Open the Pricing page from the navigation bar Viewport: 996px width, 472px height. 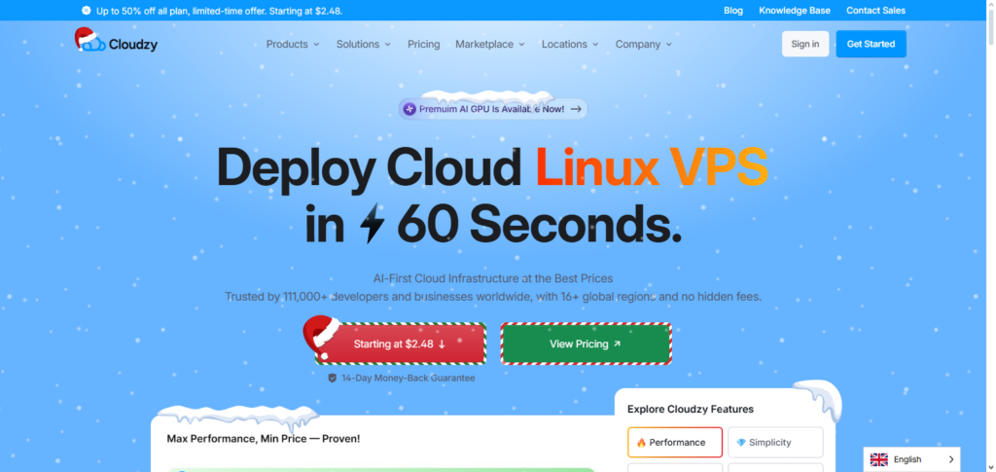click(x=424, y=45)
